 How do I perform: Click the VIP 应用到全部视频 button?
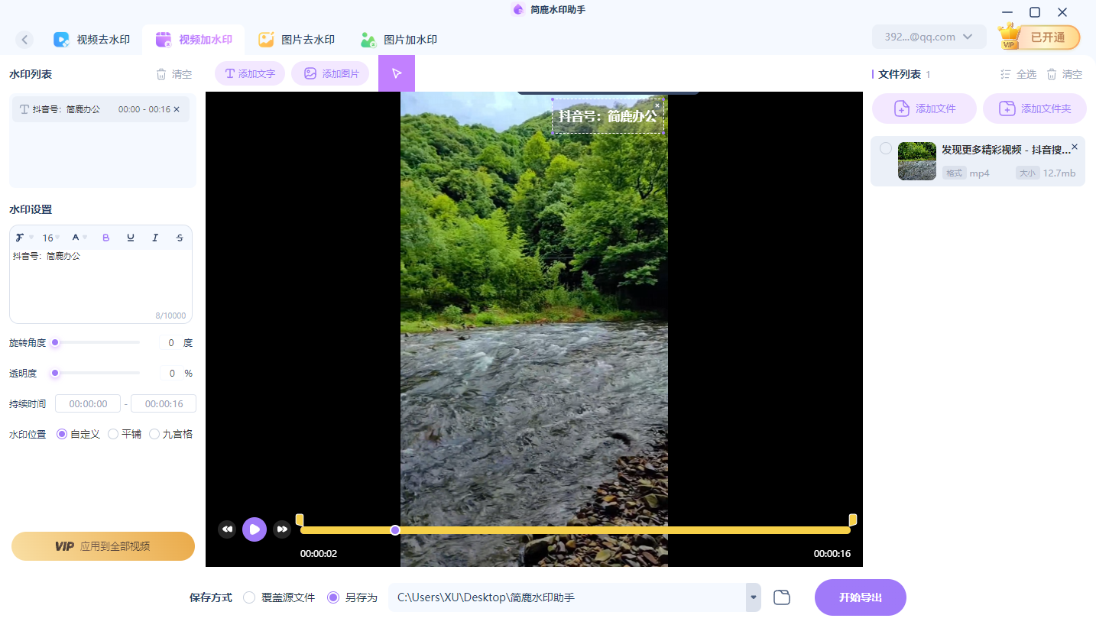[103, 546]
